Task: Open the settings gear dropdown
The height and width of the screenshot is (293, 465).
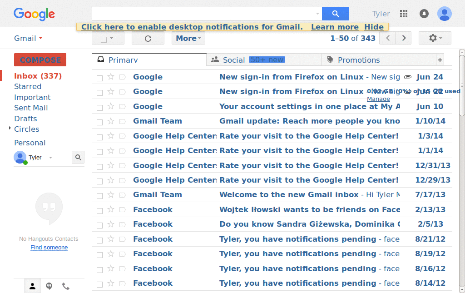Action: coord(435,38)
